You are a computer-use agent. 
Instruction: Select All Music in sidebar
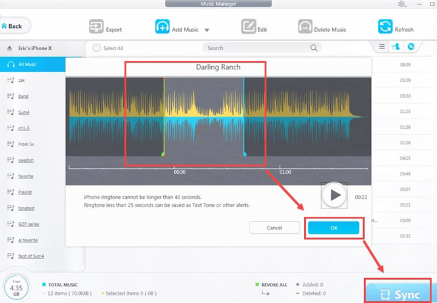(x=33, y=64)
